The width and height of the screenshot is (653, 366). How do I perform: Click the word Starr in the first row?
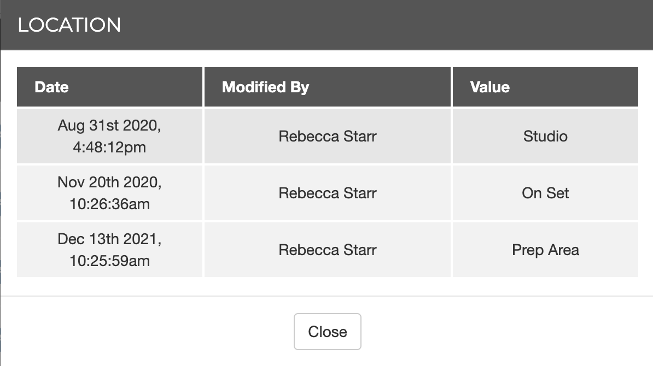[360, 136]
